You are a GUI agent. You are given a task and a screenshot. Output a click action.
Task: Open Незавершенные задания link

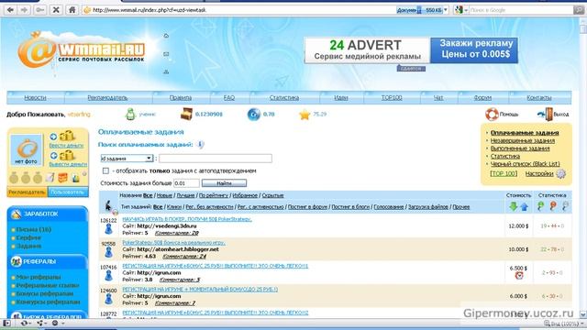523,140
